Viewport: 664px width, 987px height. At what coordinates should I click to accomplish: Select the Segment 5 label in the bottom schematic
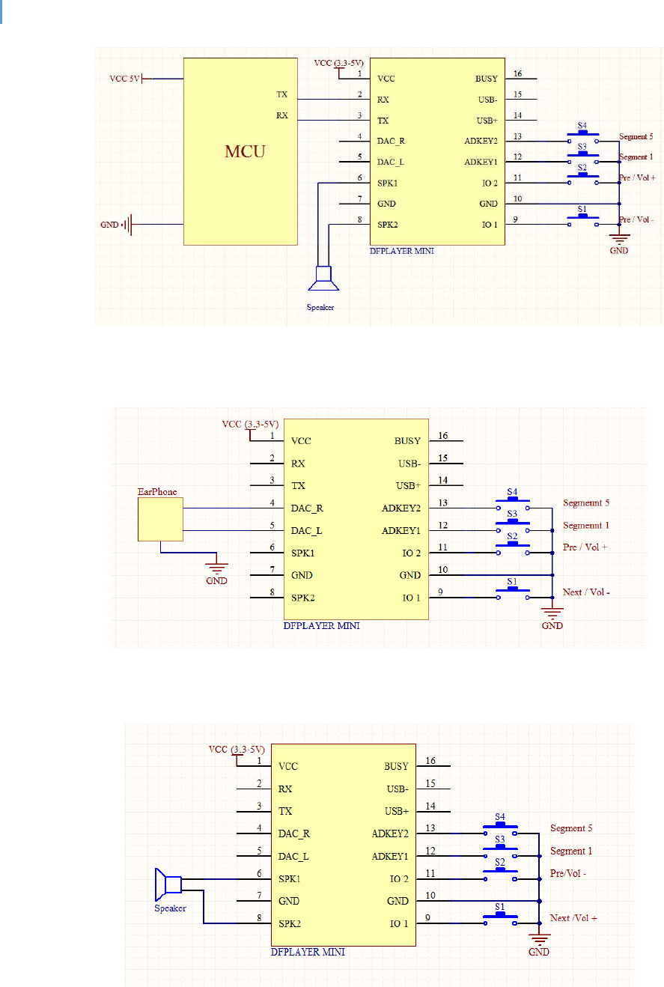click(x=573, y=828)
